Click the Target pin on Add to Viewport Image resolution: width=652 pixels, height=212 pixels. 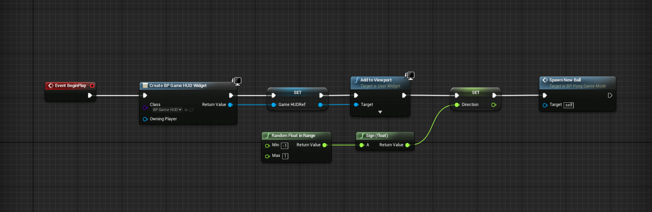tap(356, 105)
